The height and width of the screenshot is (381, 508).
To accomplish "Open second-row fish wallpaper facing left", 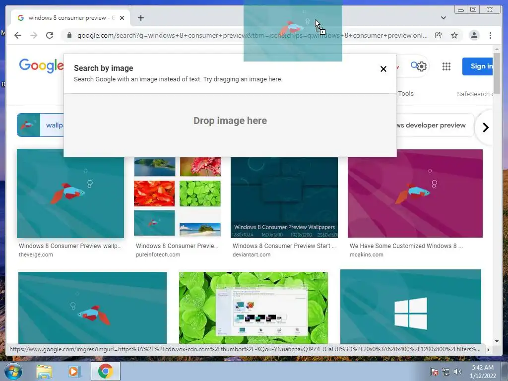I will click(92, 308).
